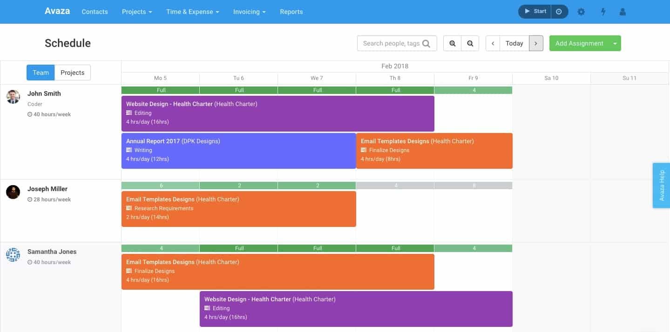Click the quick-add lightning icon
This screenshot has height=332, width=670.
coord(603,12)
